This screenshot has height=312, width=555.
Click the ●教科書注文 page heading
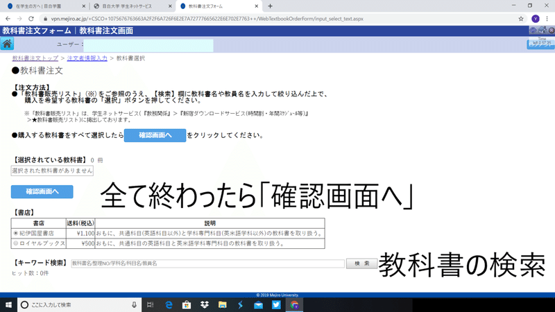pyautogui.click(x=37, y=71)
